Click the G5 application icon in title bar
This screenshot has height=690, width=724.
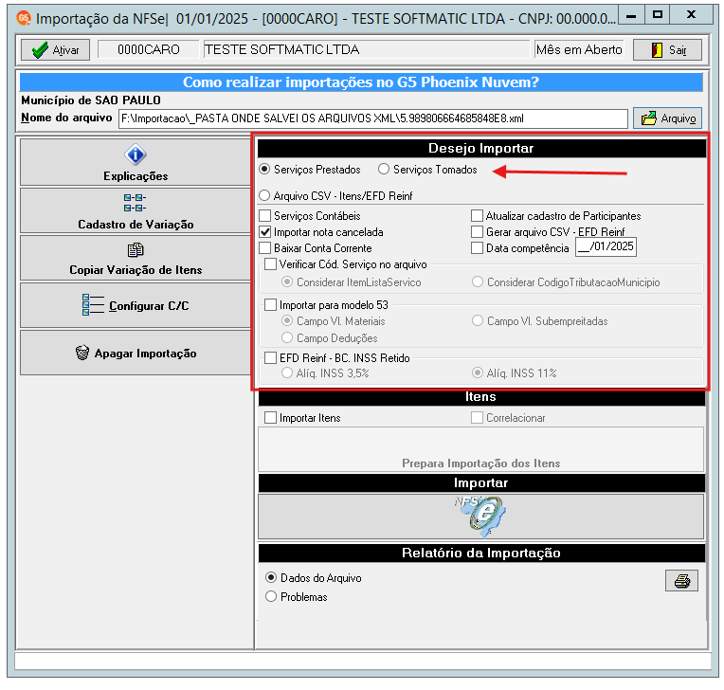[23, 18]
